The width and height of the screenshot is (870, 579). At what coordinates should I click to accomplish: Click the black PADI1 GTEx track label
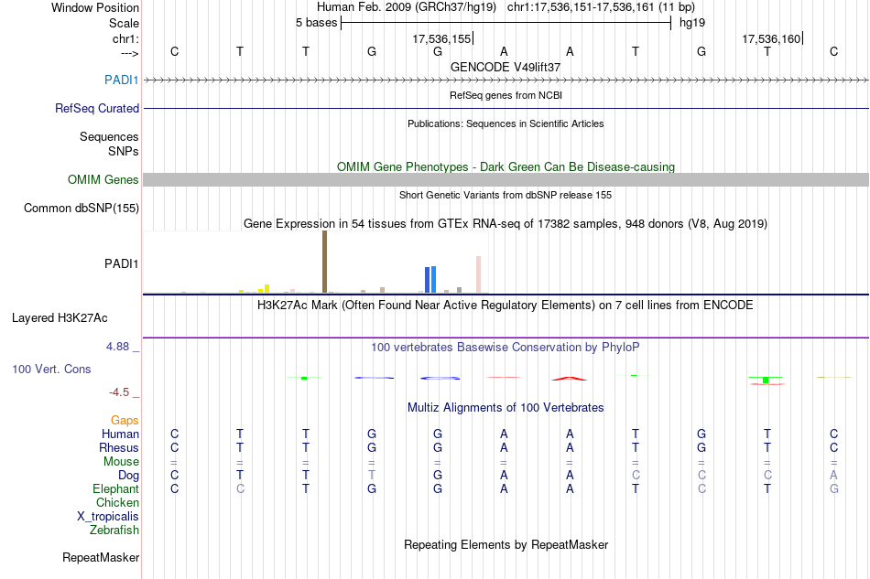click(121, 263)
